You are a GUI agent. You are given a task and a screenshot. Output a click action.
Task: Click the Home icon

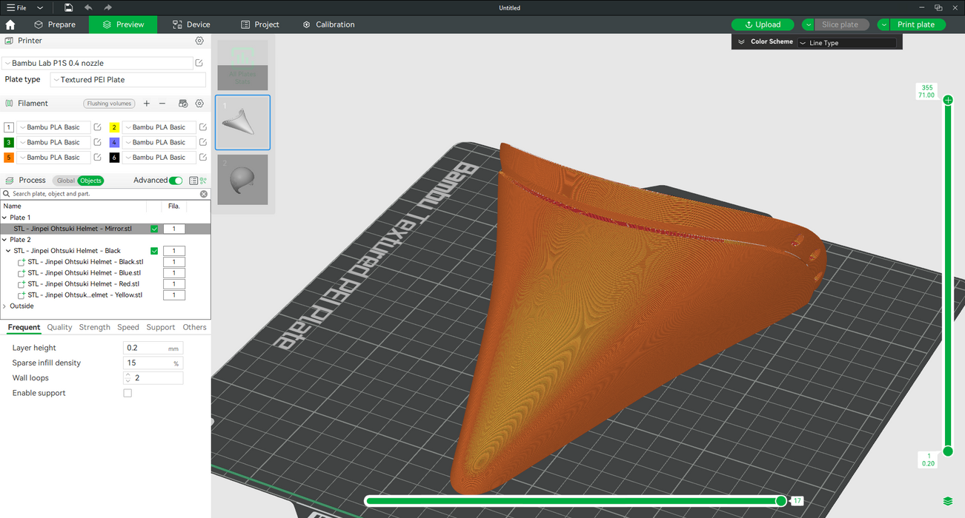[10, 24]
